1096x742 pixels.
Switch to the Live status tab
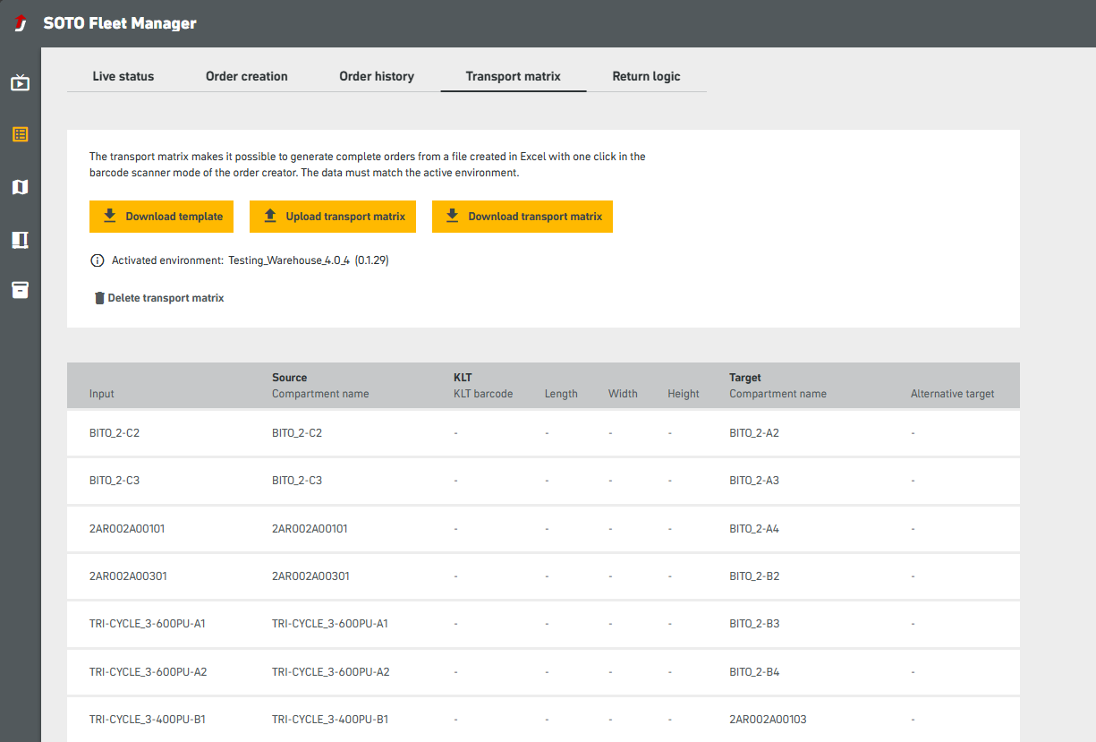point(123,76)
